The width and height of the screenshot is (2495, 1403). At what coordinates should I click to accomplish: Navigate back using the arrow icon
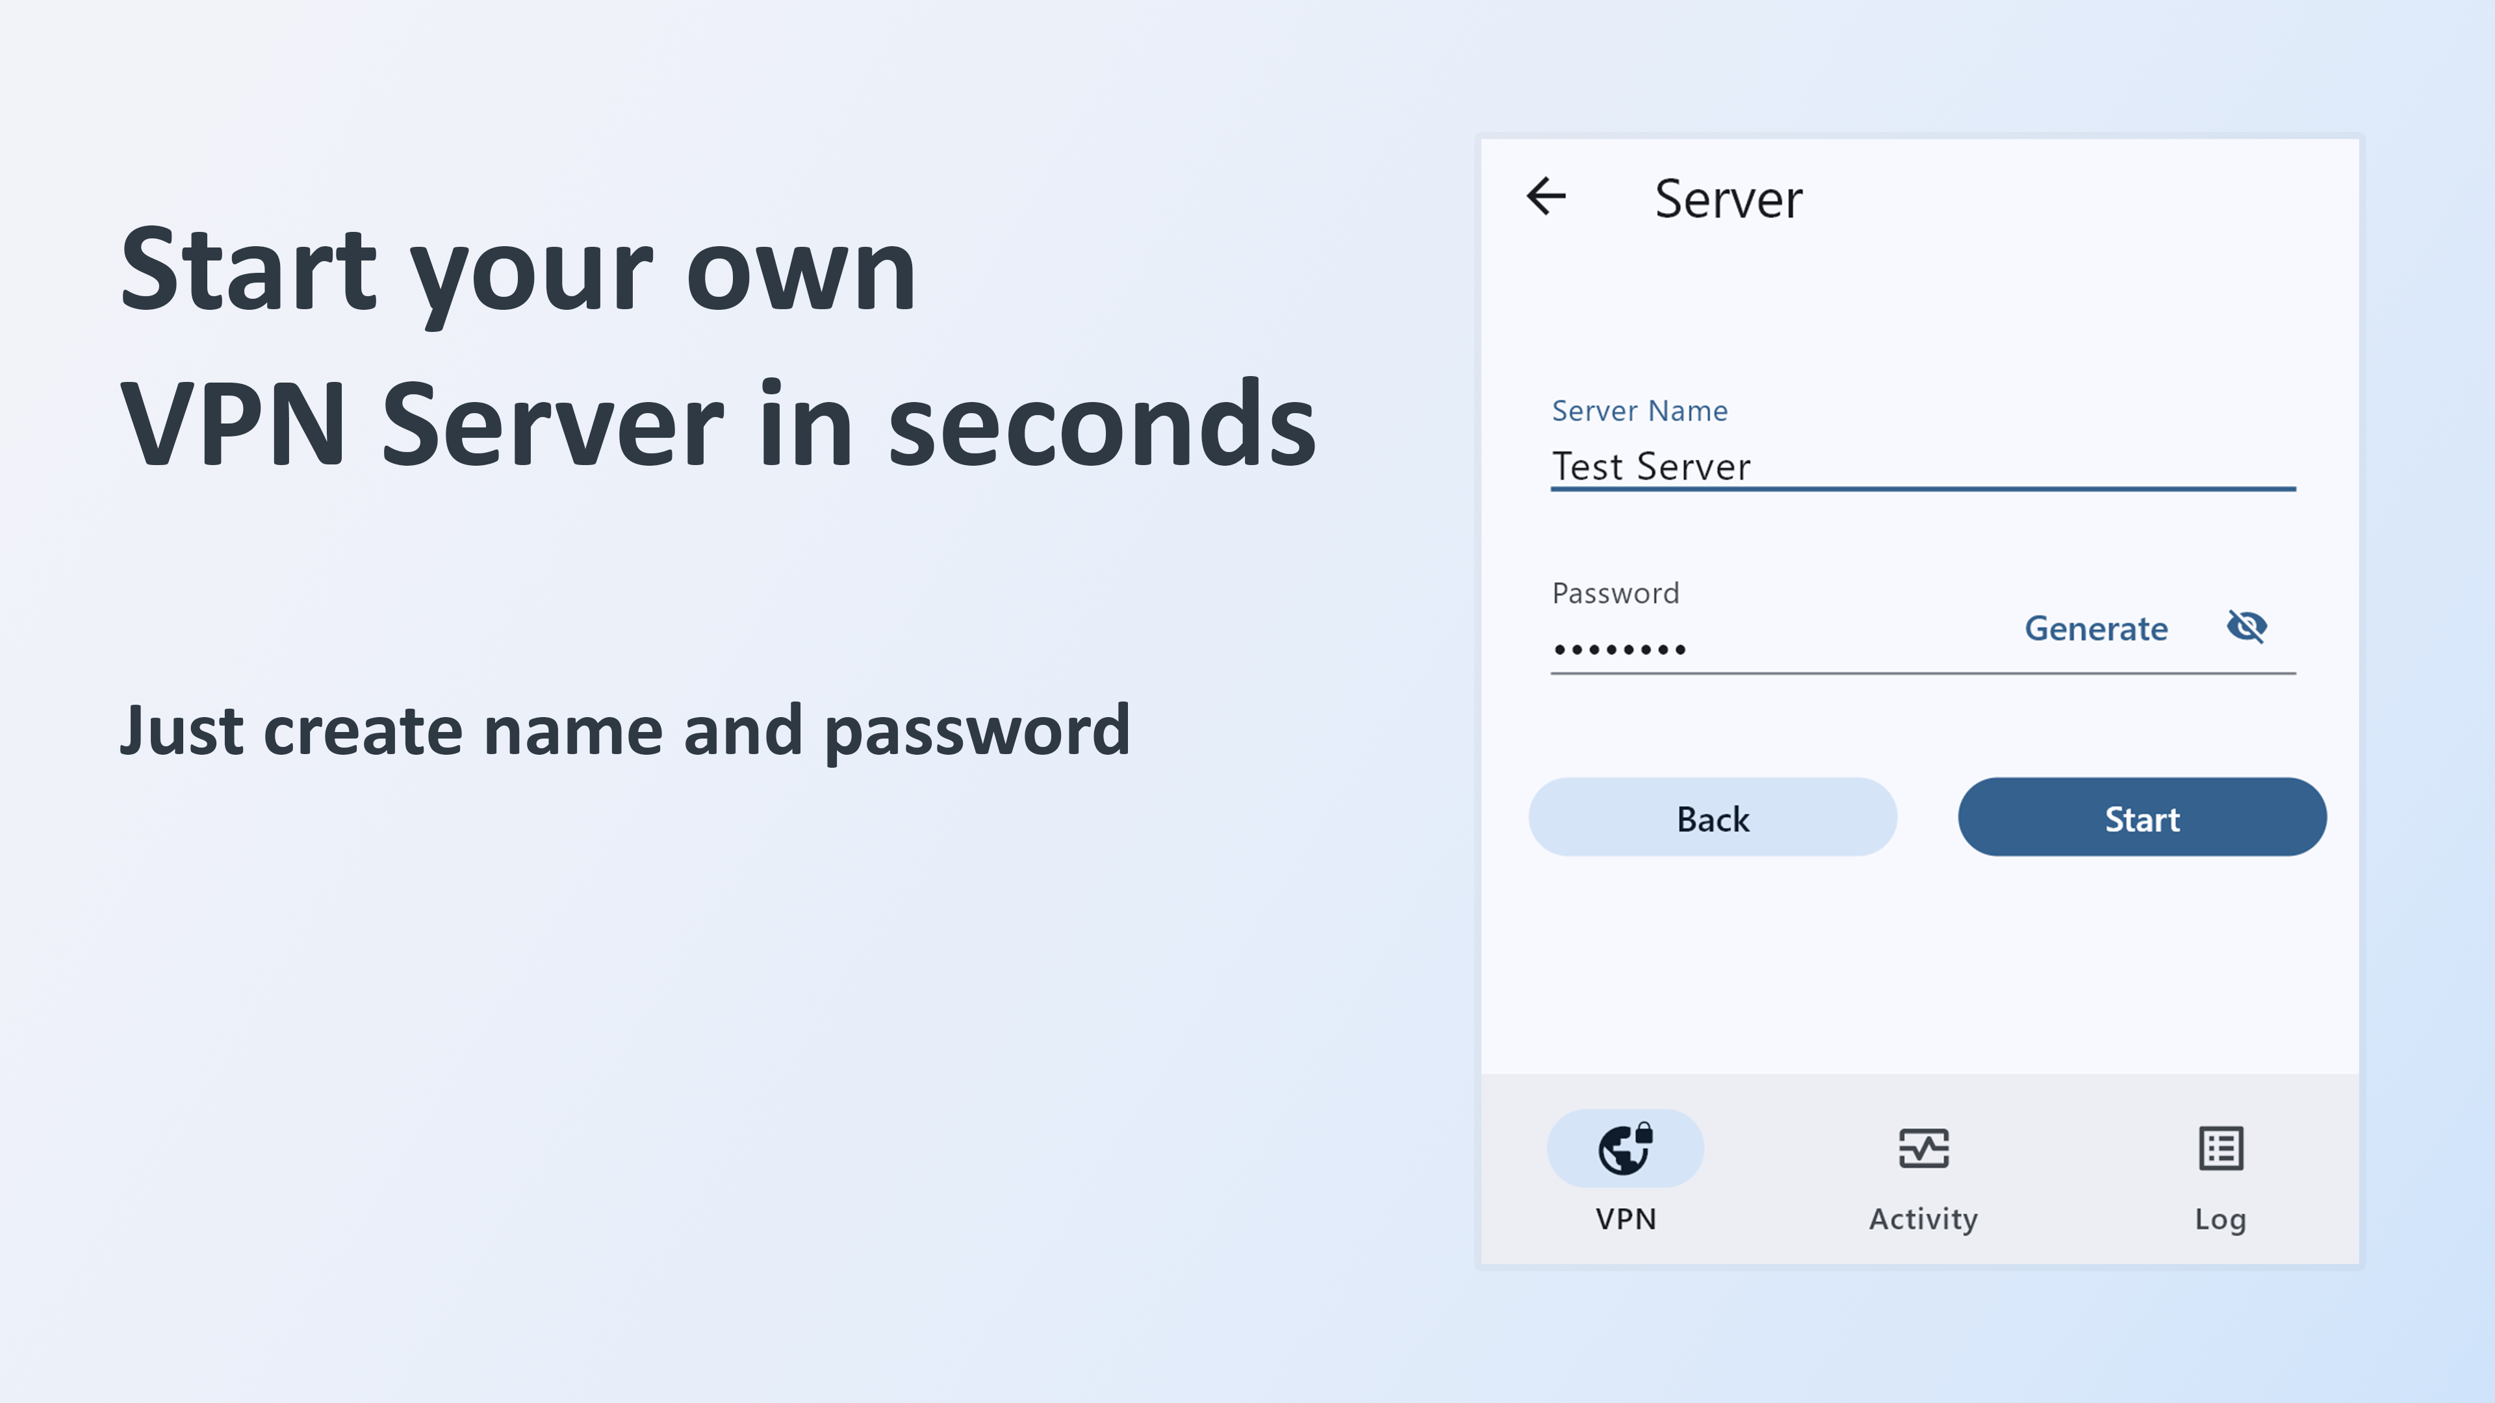(x=1547, y=197)
